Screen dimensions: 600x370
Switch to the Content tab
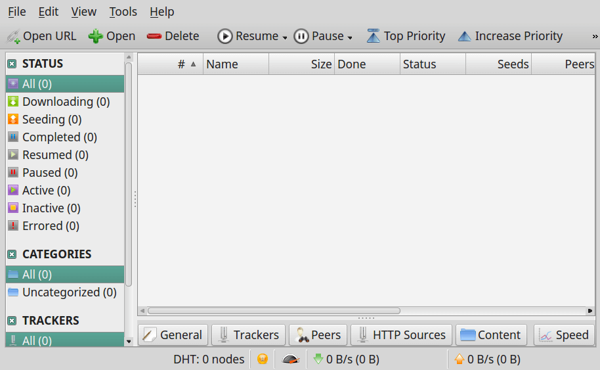(491, 335)
